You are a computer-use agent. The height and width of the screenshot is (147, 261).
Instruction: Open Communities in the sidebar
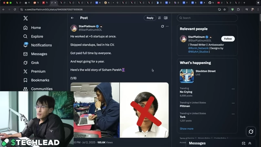pyautogui.click(x=38, y=89)
